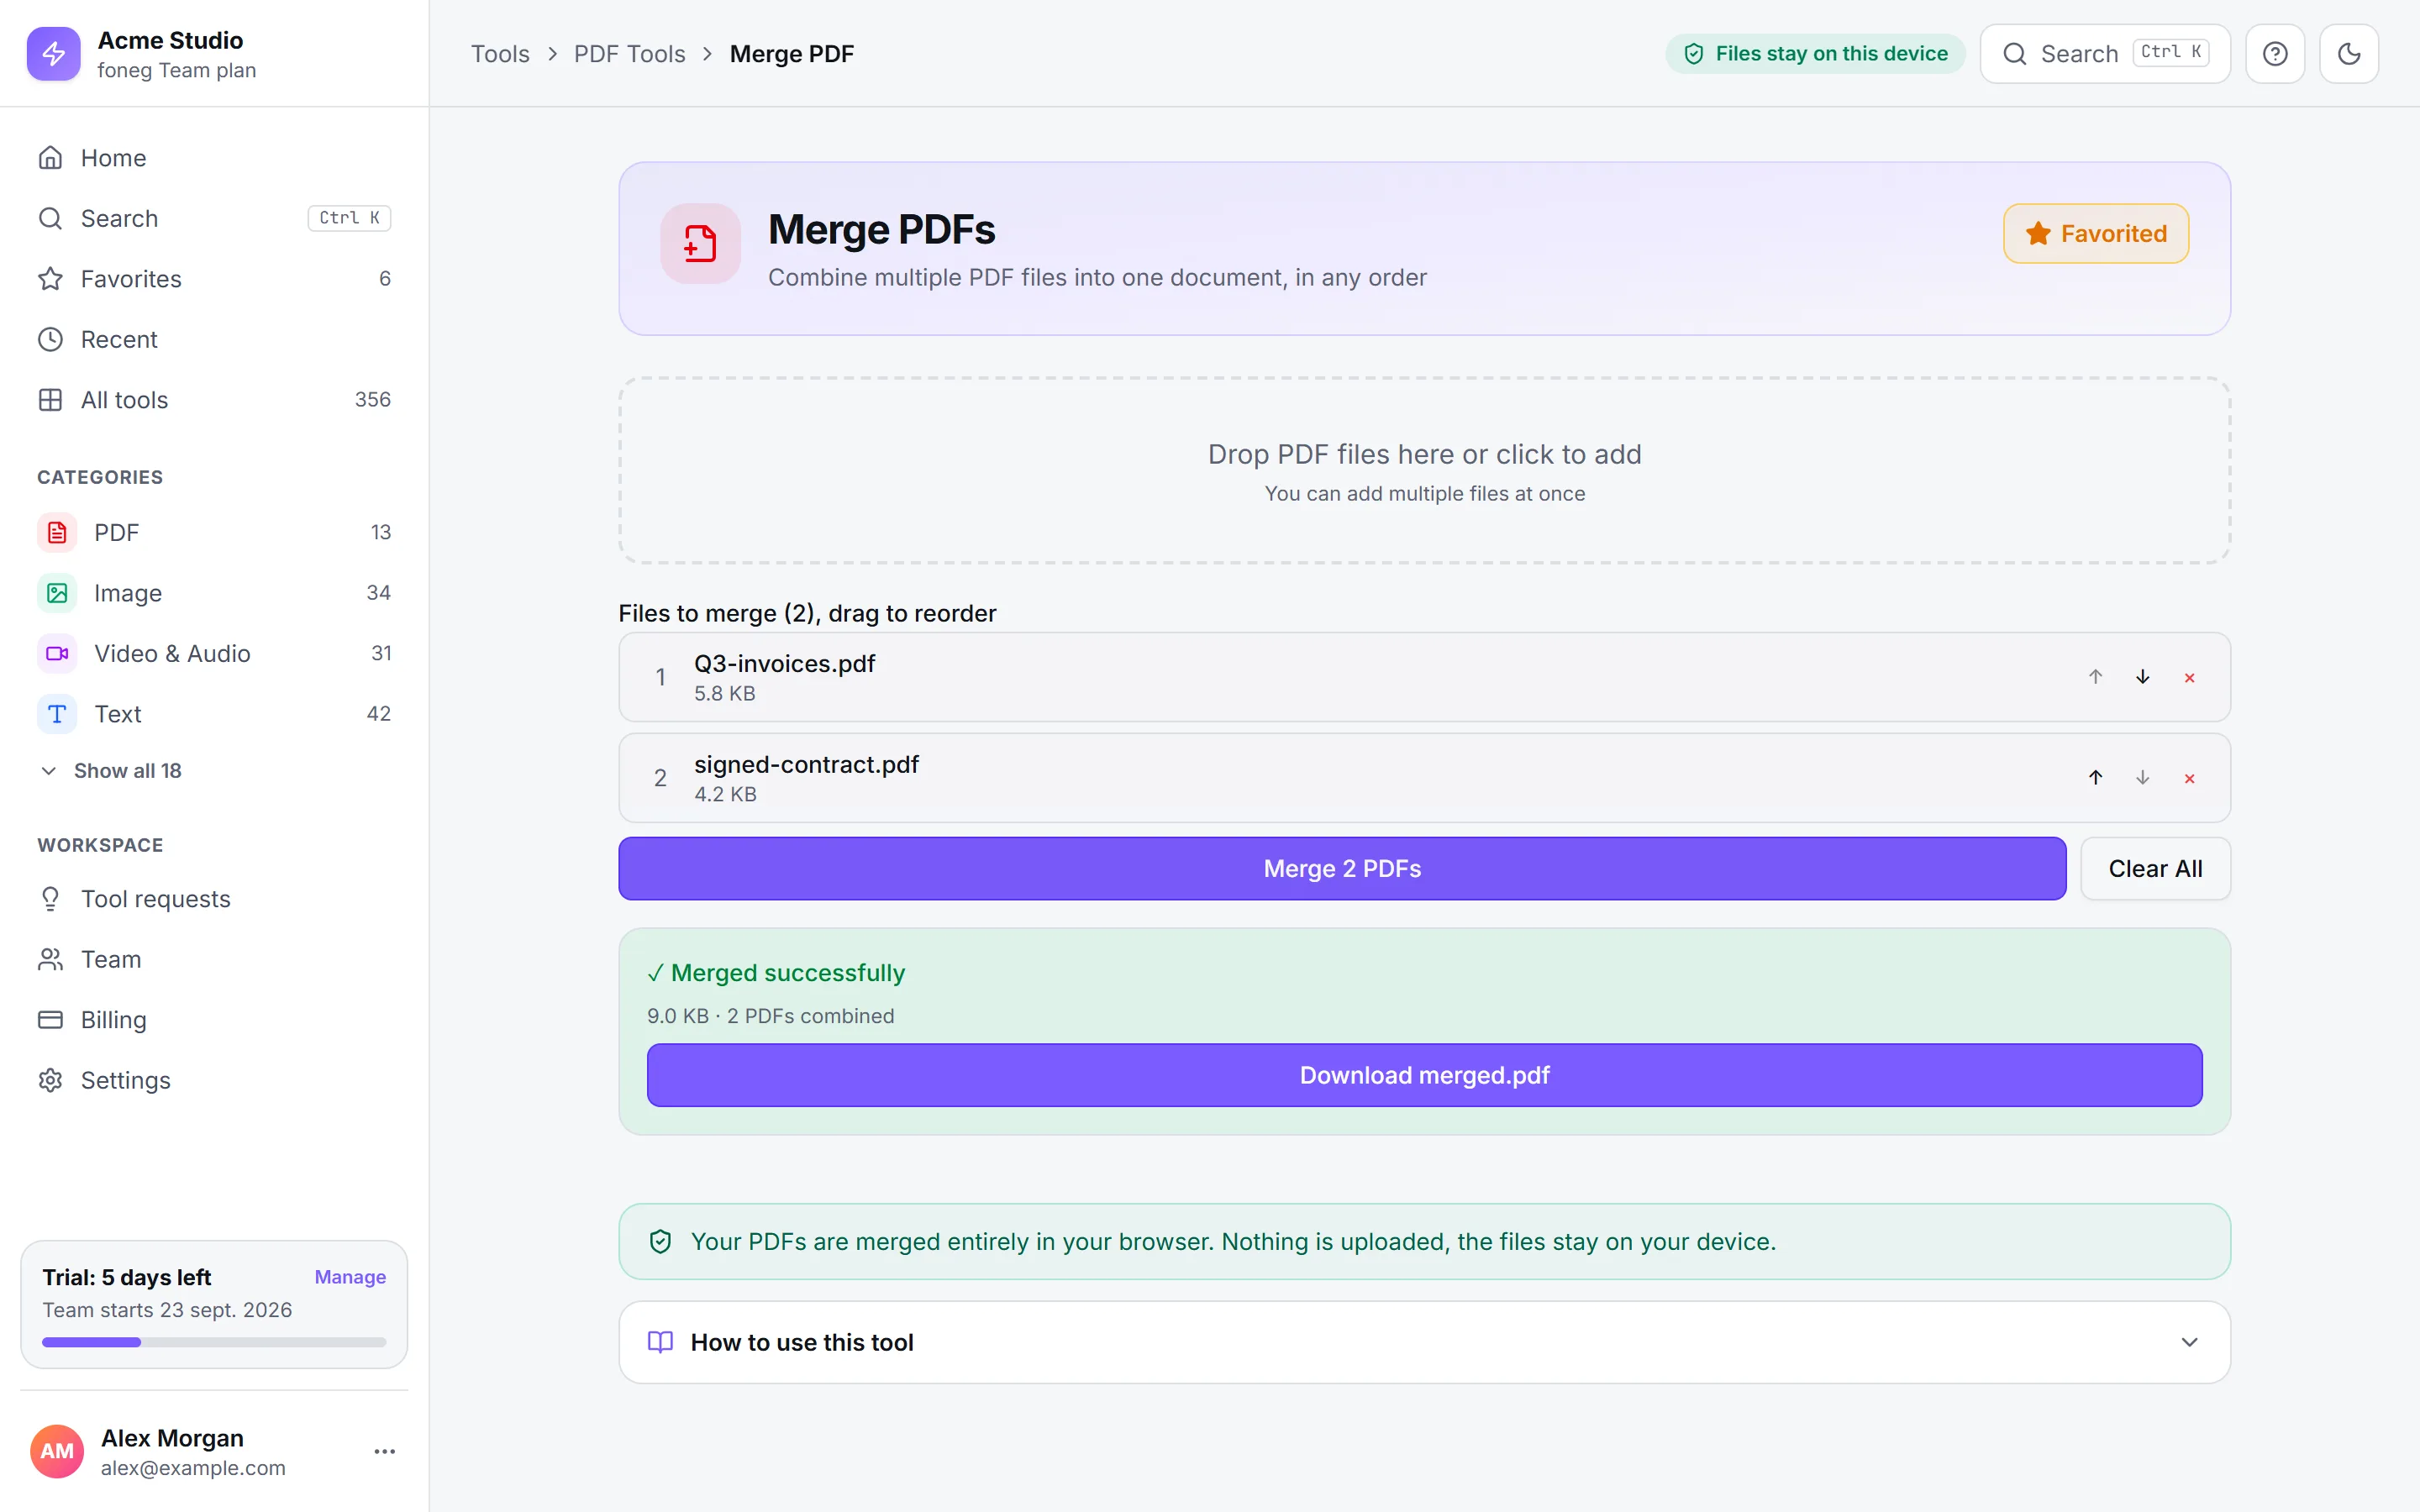Image resolution: width=2420 pixels, height=1512 pixels.
Task: Open the Video & Audio category
Action: [x=214, y=654]
